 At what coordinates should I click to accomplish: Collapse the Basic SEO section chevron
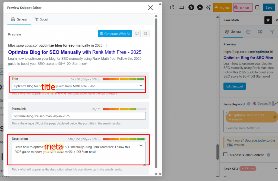tap(276, 169)
